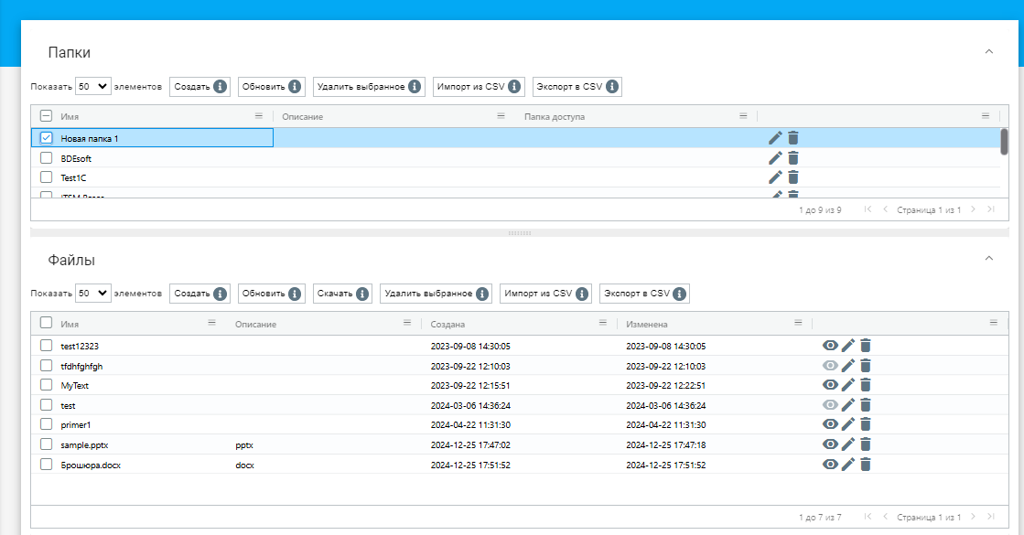This screenshot has width=1024, height=535.
Task: Click Удалить выбранное in Папки toolbar
Action: point(369,87)
